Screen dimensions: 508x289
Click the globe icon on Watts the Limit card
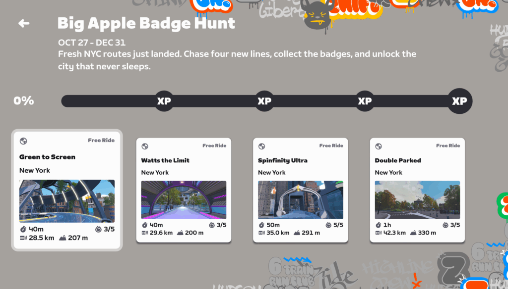[x=145, y=146]
